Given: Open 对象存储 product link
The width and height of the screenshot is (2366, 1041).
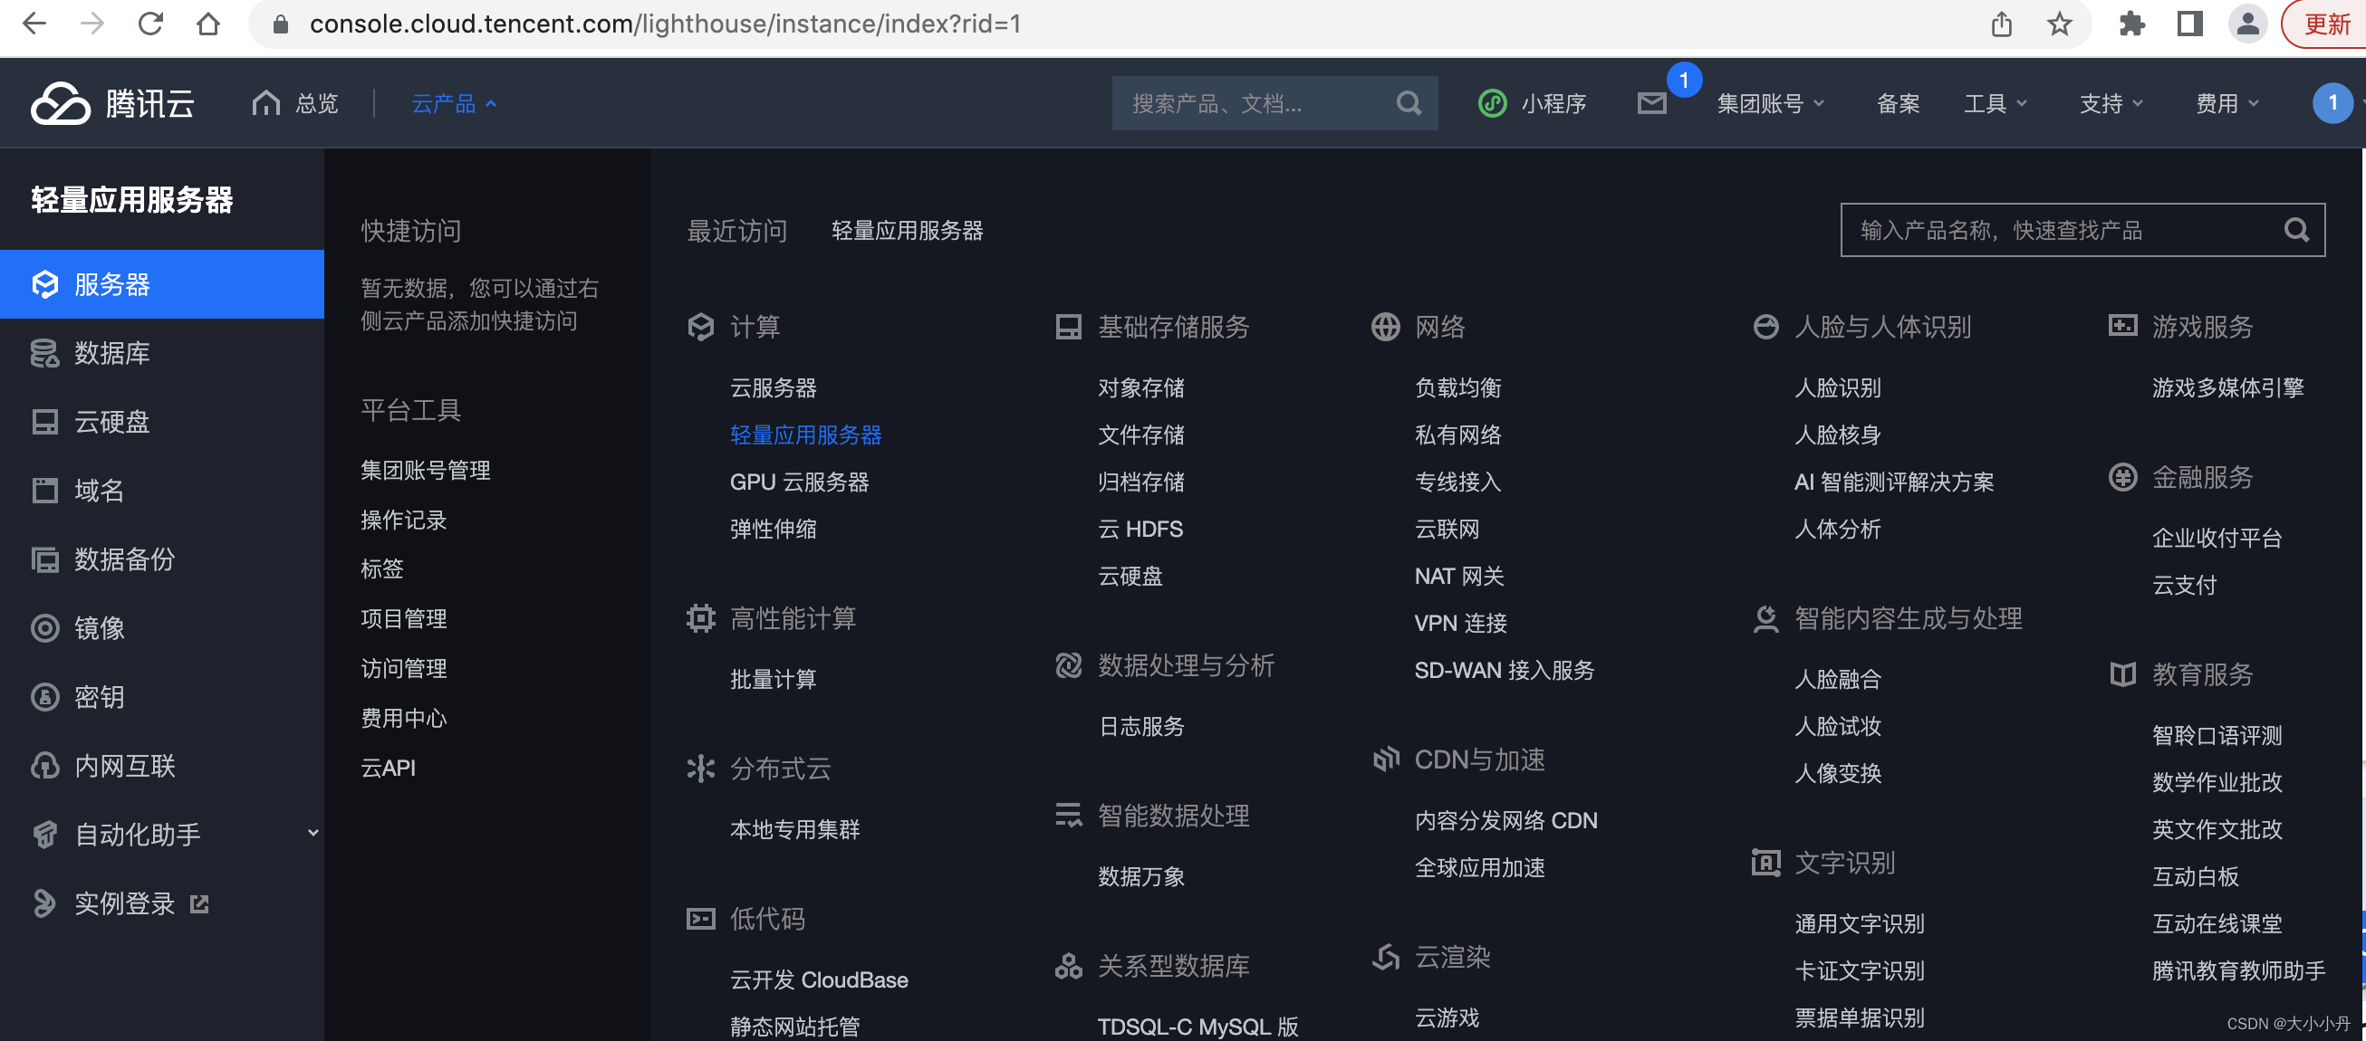Looking at the screenshot, I should coord(1140,388).
